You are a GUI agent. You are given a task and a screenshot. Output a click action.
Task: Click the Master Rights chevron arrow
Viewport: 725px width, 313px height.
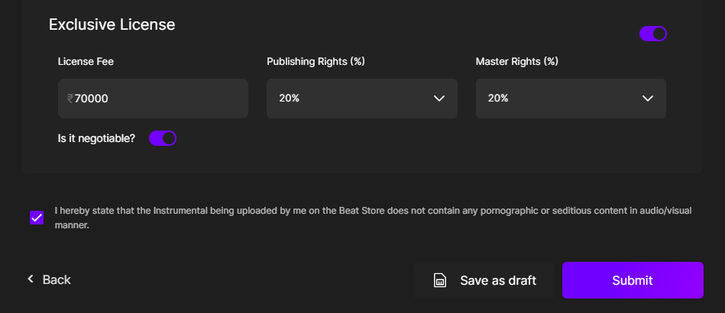648,98
